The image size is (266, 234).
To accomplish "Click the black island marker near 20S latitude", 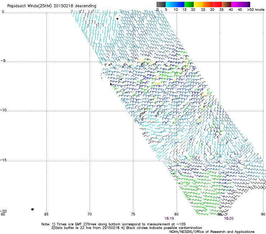I will tap(32, 210).
